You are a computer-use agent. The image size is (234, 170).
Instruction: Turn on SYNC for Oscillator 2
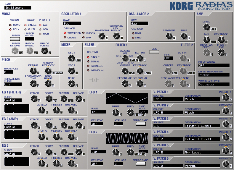(x=133, y=38)
